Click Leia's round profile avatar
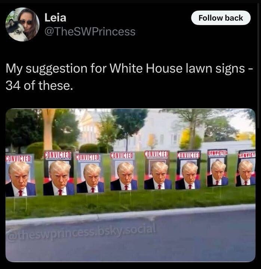The height and width of the screenshot is (269, 261). tap(22, 24)
